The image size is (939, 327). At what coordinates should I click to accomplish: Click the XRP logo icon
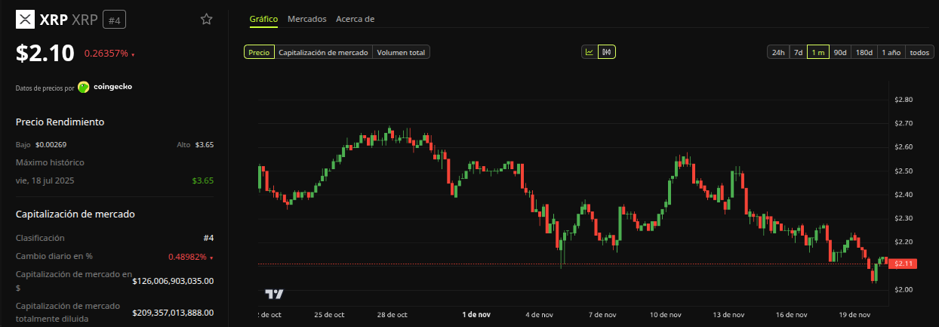26,20
